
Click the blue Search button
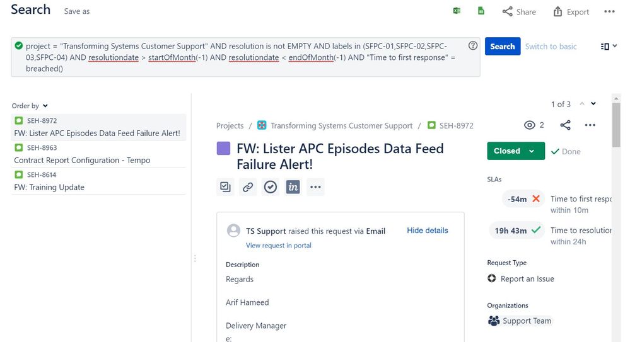[503, 46]
